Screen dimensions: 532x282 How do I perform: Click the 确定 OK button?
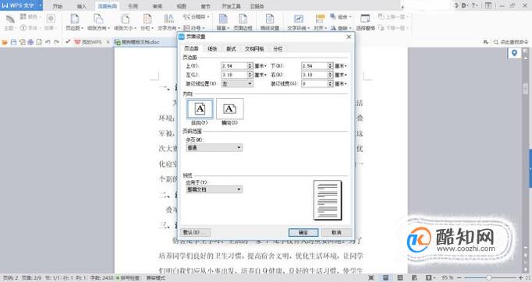tap(303, 232)
